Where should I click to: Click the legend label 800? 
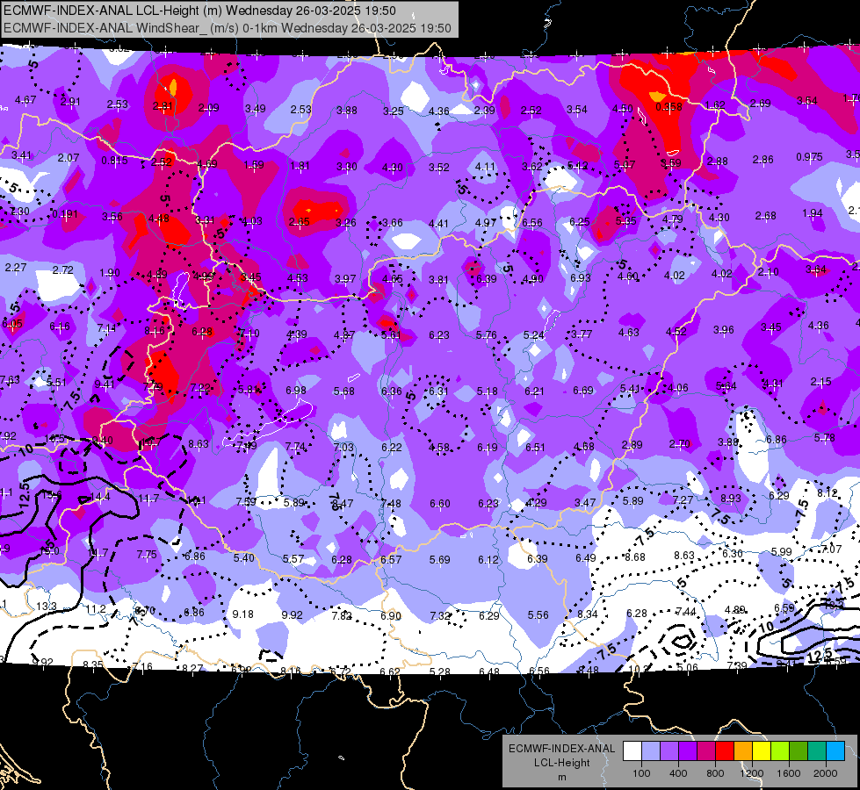click(x=715, y=773)
